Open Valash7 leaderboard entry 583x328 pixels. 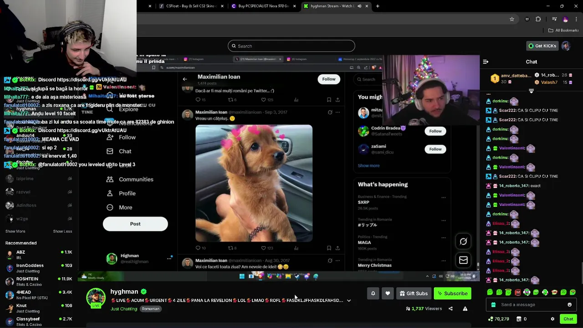click(553, 82)
